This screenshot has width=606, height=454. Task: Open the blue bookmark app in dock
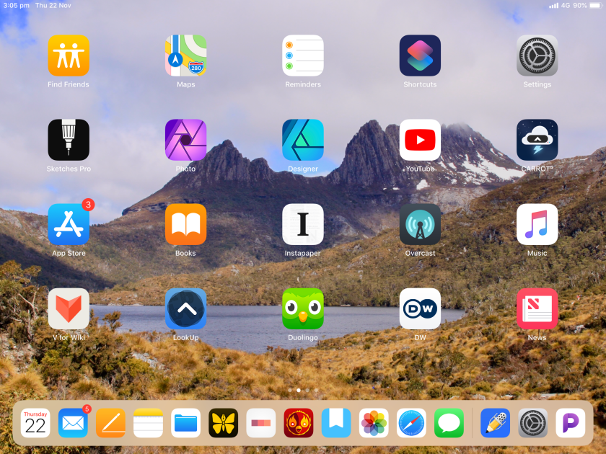(x=336, y=423)
